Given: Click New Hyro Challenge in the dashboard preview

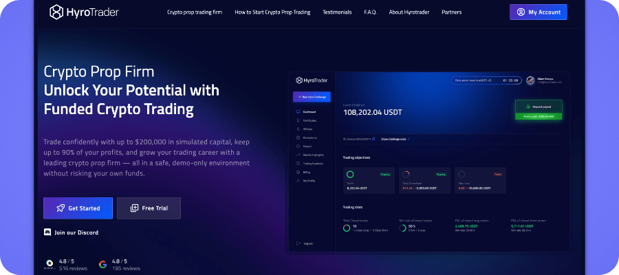Looking at the screenshot, I should pyautogui.click(x=312, y=97).
